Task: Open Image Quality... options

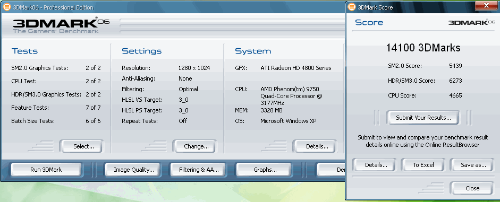Action: point(133,170)
